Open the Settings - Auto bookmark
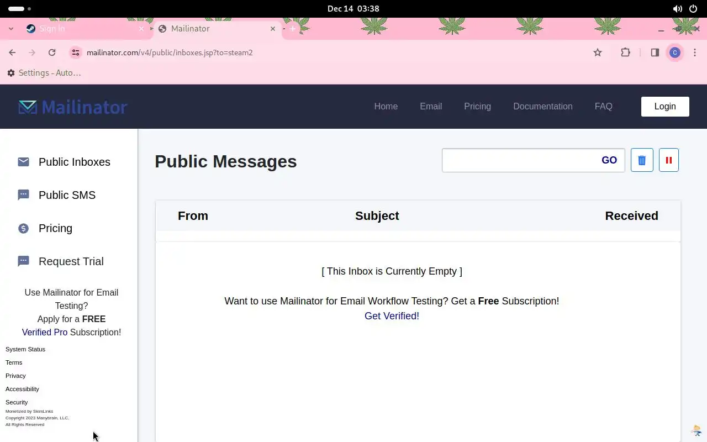 pos(44,73)
